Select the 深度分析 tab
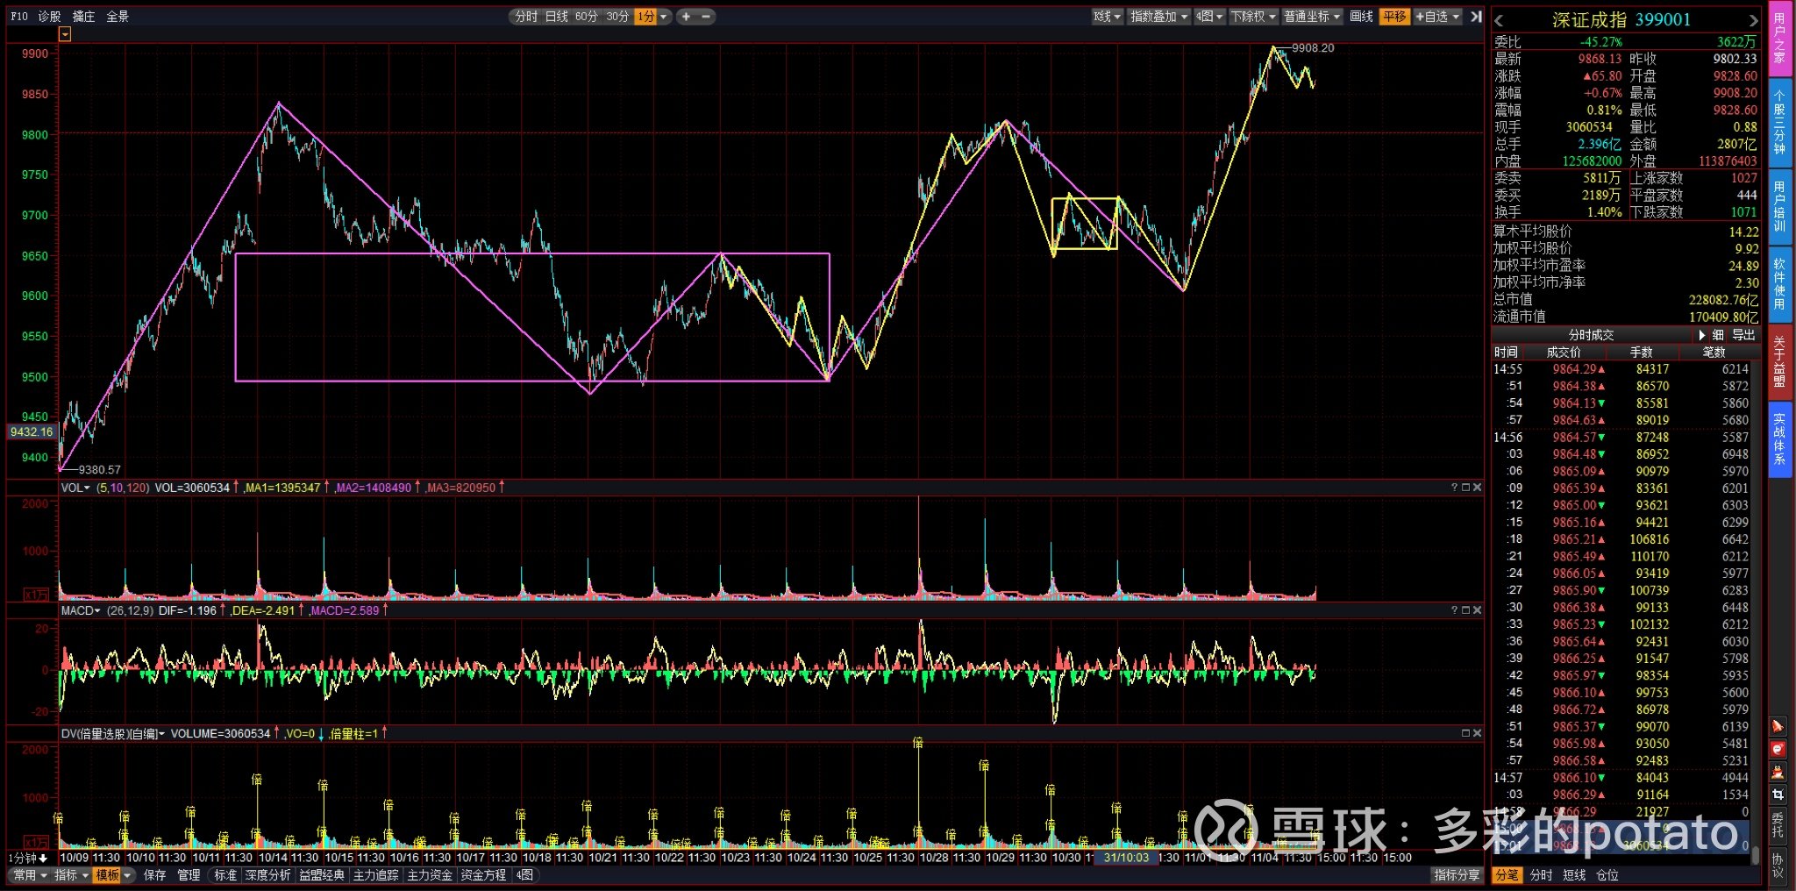The width and height of the screenshot is (1796, 891). (x=267, y=875)
